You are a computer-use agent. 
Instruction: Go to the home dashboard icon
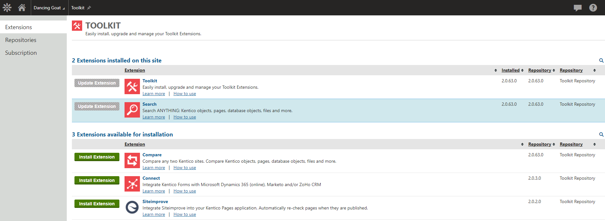(x=22, y=7)
